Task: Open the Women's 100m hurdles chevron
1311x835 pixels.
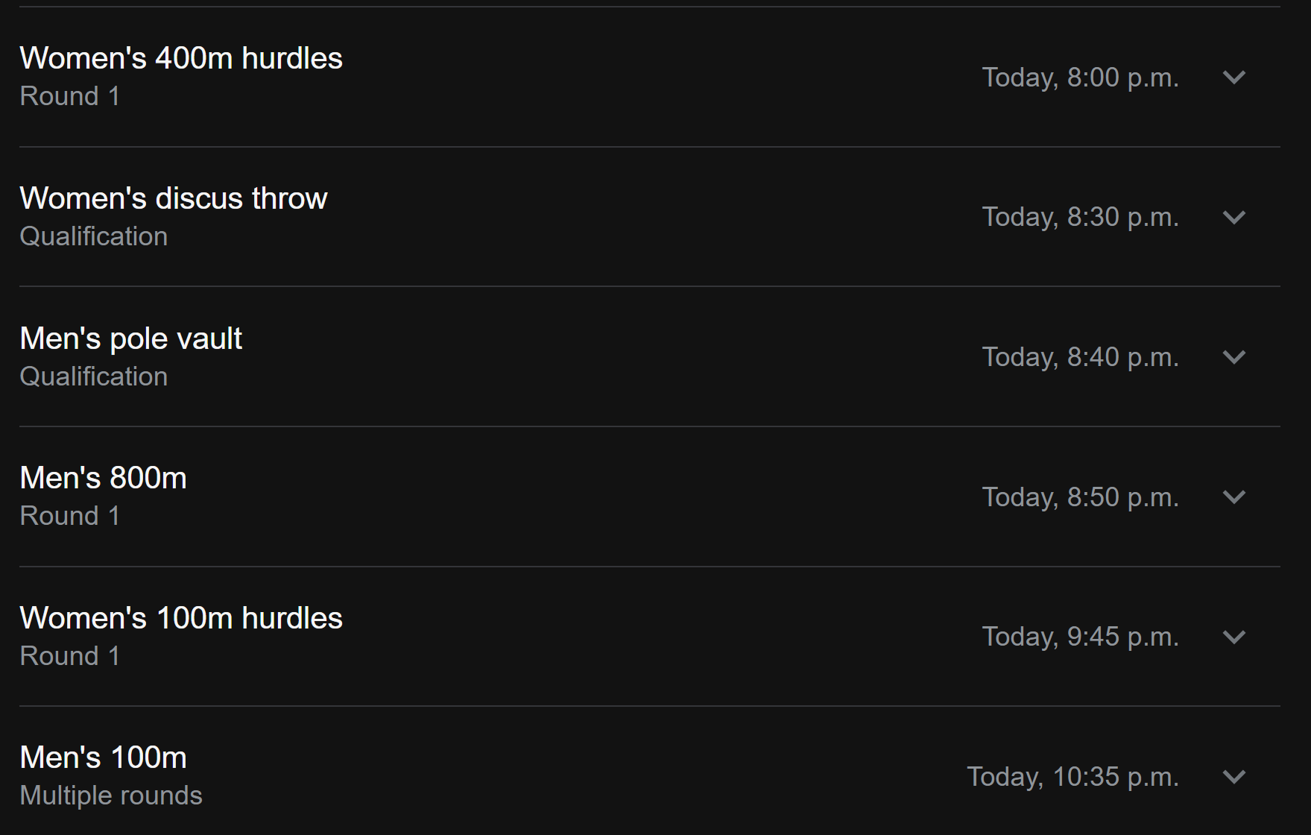Action: click(x=1234, y=637)
